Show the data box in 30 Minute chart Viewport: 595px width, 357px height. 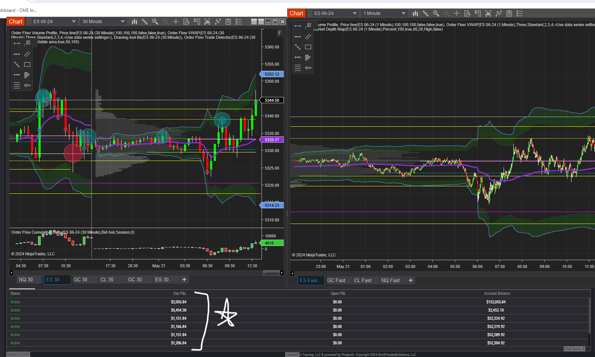click(x=186, y=21)
